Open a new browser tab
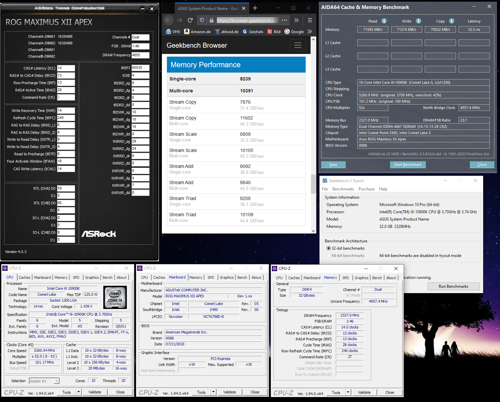 pyautogui.click(x=255, y=8)
